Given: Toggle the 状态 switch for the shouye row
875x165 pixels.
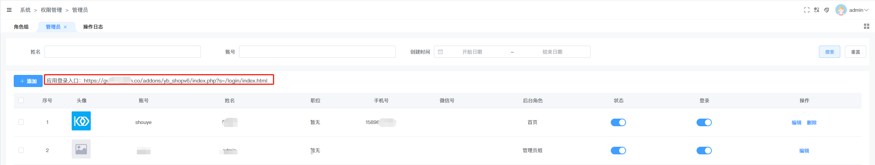Looking at the screenshot, I should pyautogui.click(x=618, y=122).
